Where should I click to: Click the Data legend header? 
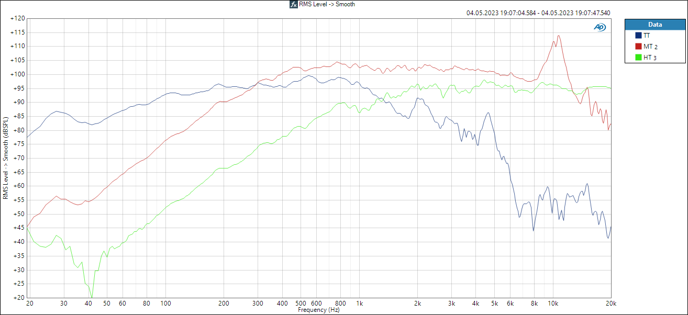pos(654,25)
